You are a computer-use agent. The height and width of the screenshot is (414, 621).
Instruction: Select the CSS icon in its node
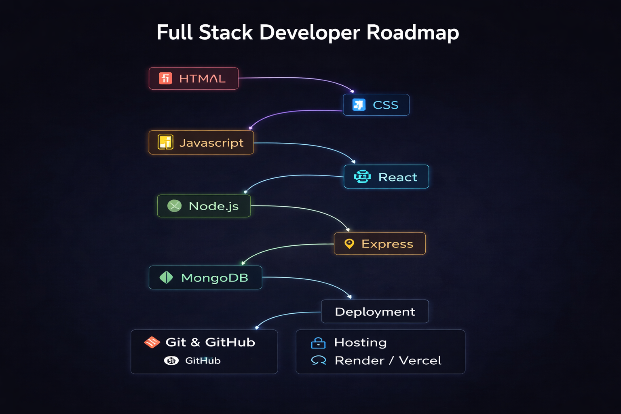pyautogui.click(x=359, y=104)
